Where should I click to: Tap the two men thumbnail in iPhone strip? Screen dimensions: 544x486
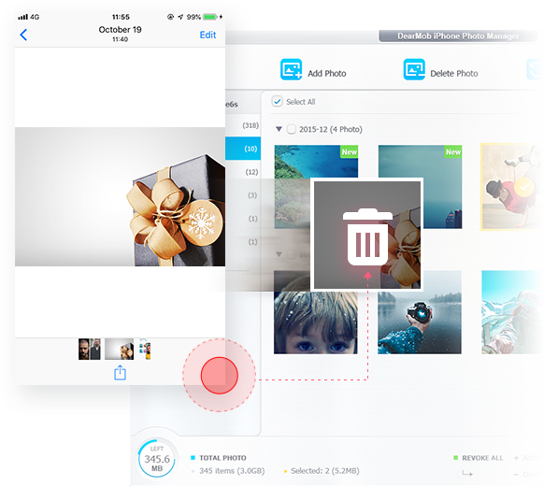click(x=90, y=349)
